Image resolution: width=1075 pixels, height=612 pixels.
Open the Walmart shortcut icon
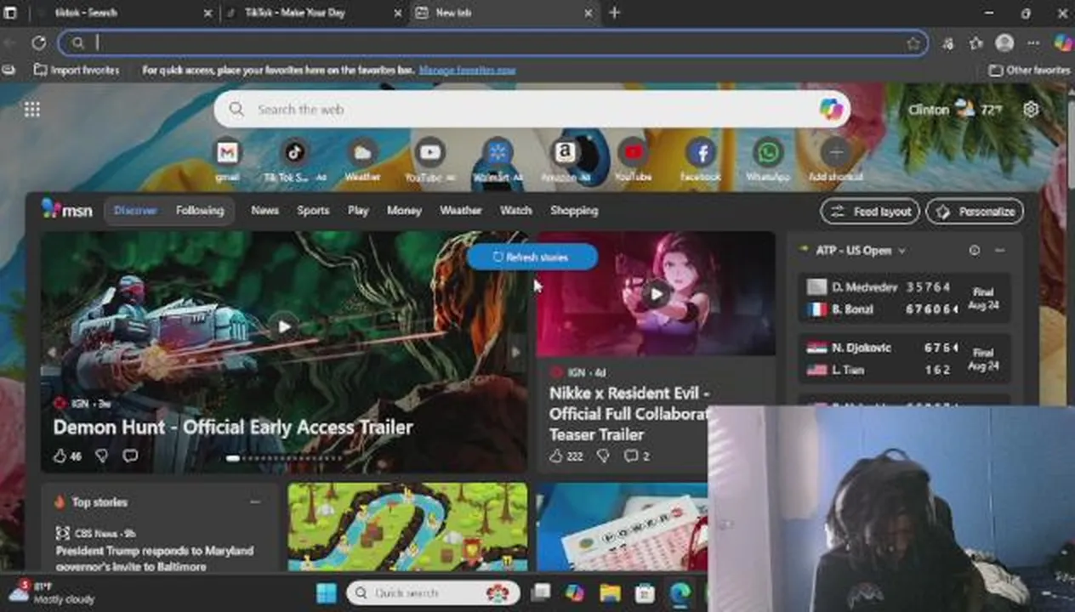point(498,153)
